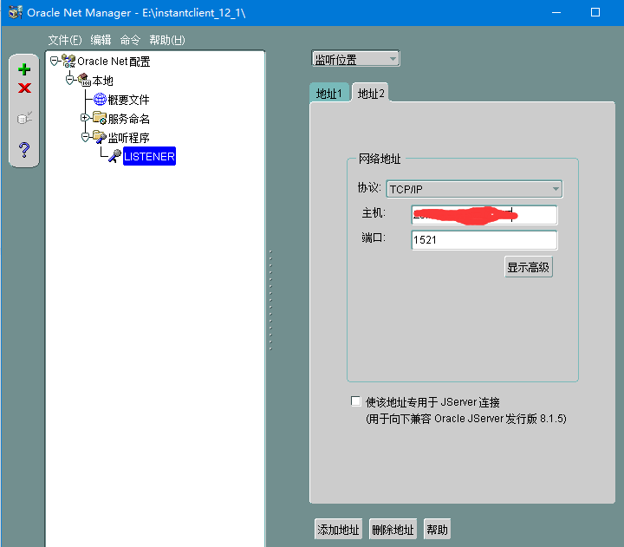624x547 pixels.
Task: Open the 监听位置 dropdown
Action: (x=355, y=59)
